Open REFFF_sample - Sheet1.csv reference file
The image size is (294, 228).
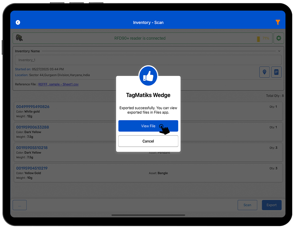pos(58,84)
